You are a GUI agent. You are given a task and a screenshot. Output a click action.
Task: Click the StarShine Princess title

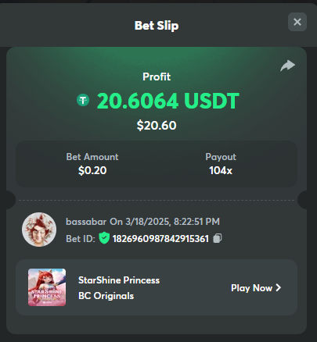[119, 280]
